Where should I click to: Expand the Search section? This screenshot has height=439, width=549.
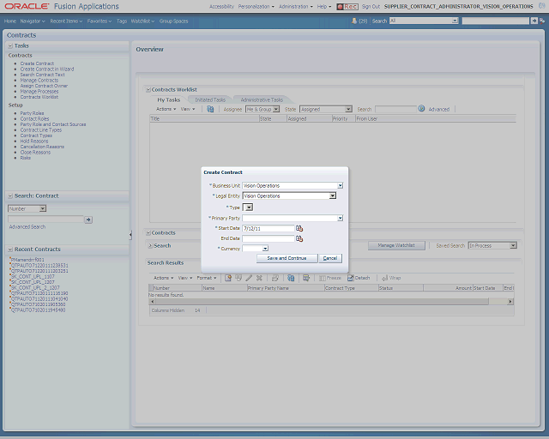click(150, 246)
